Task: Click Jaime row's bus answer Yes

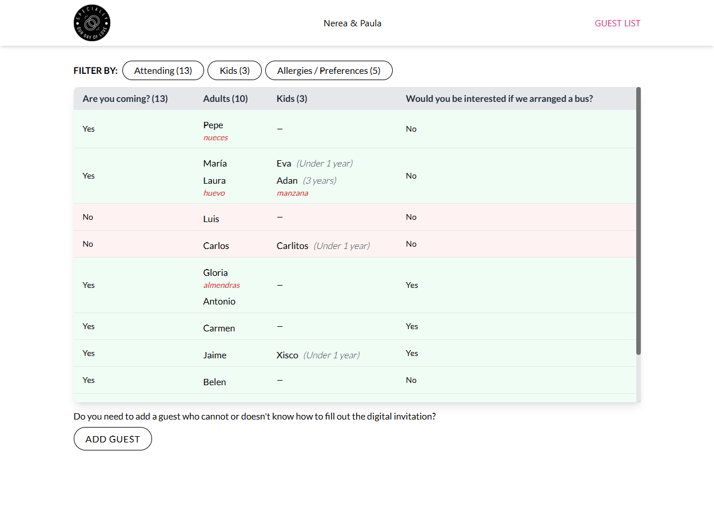Action: (412, 353)
